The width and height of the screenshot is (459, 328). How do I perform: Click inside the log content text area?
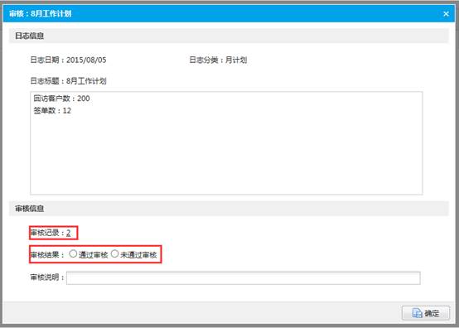(x=226, y=143)
